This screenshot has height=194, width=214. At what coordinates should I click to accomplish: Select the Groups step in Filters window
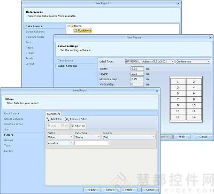pos(9,140)
